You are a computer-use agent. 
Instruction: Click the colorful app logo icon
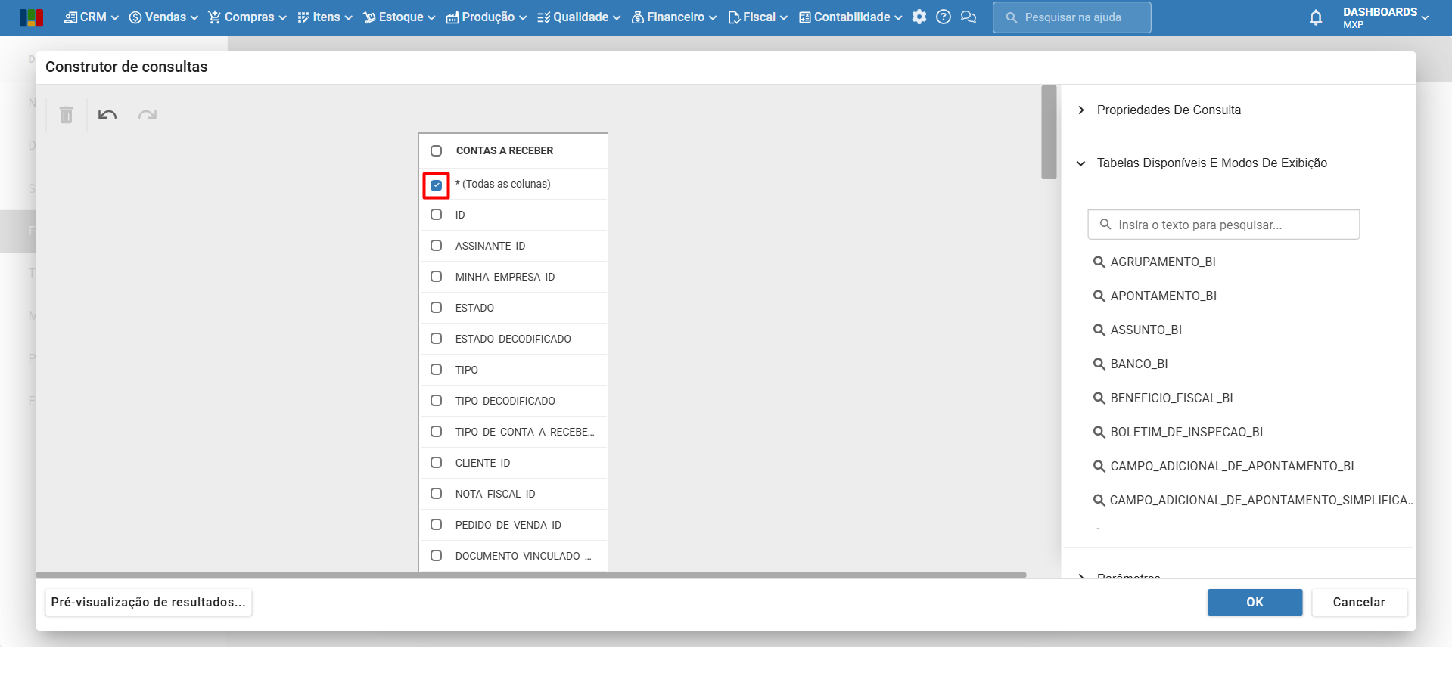pyautogui.click(x=31, y=17)
